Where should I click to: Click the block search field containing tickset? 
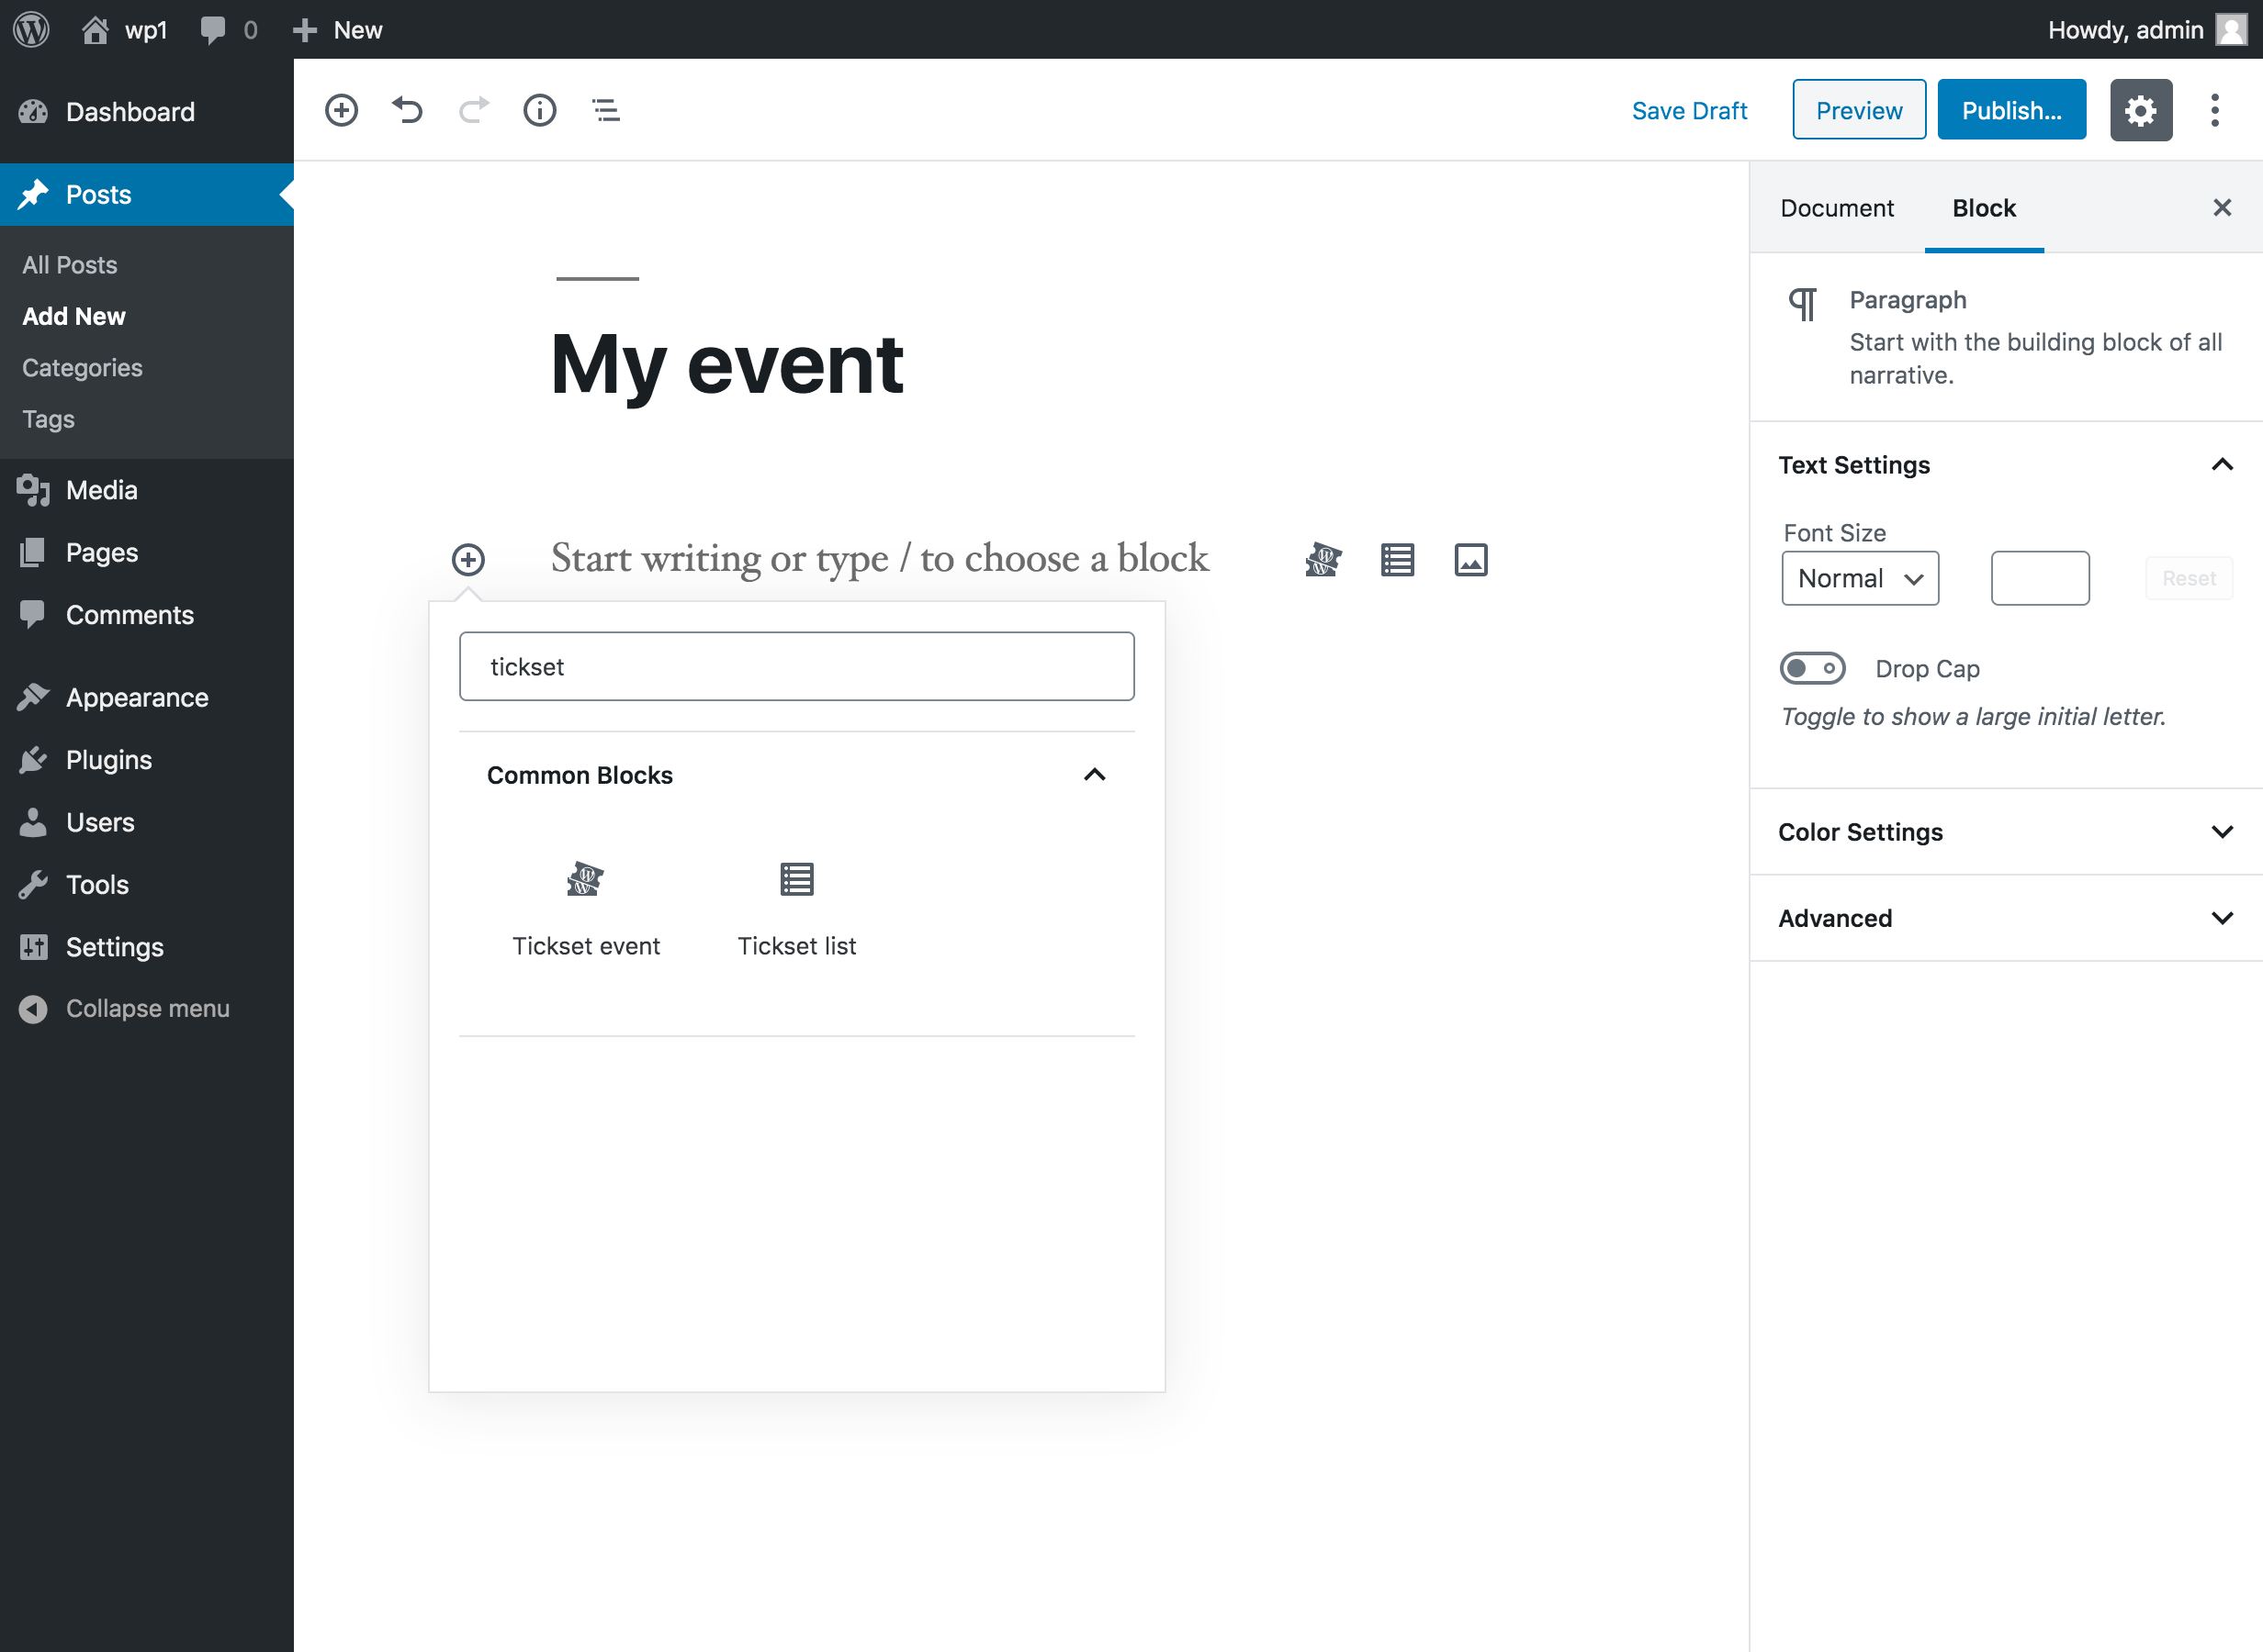click(x=796, y=667)
